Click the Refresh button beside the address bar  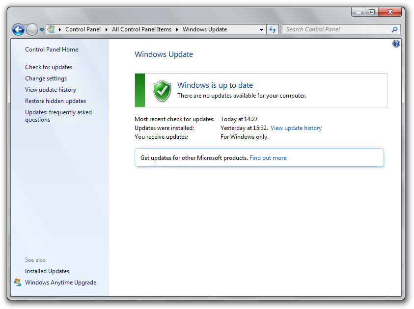[x=273, y=29]
